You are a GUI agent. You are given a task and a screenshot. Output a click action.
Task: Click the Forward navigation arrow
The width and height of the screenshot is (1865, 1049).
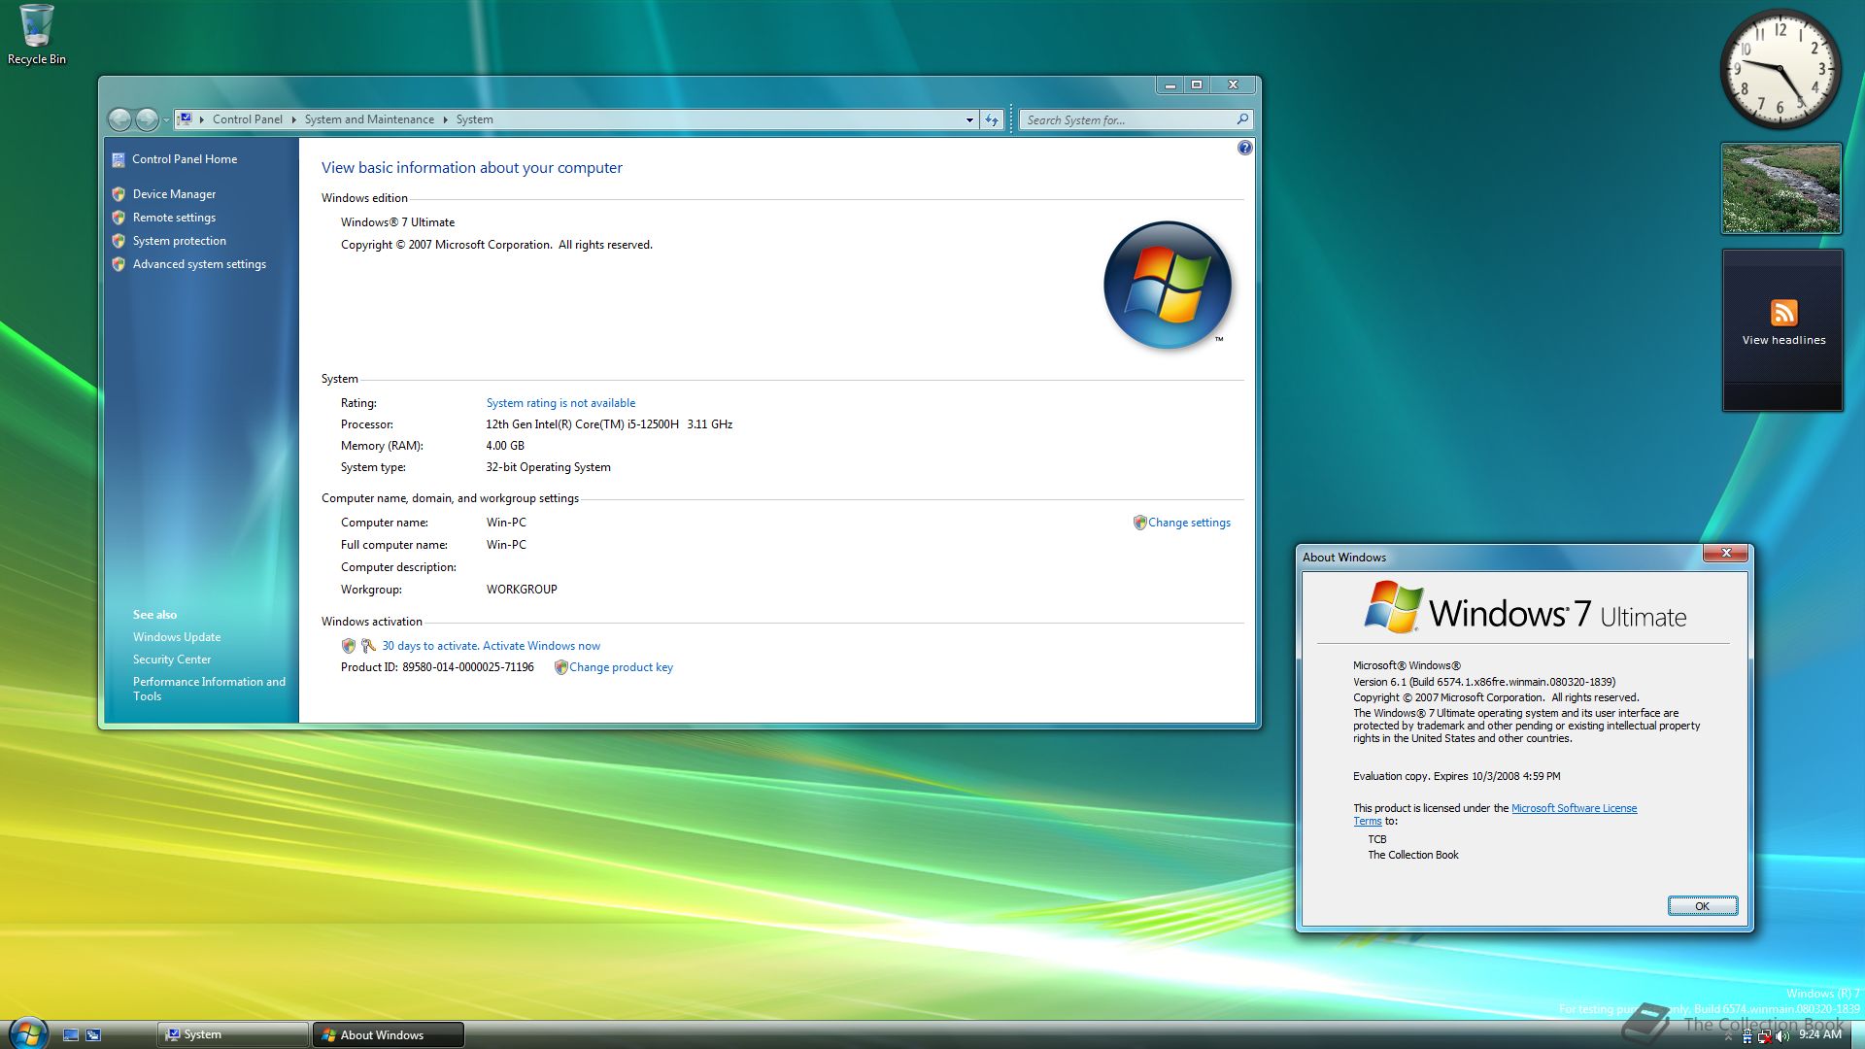tap(147, 119)
